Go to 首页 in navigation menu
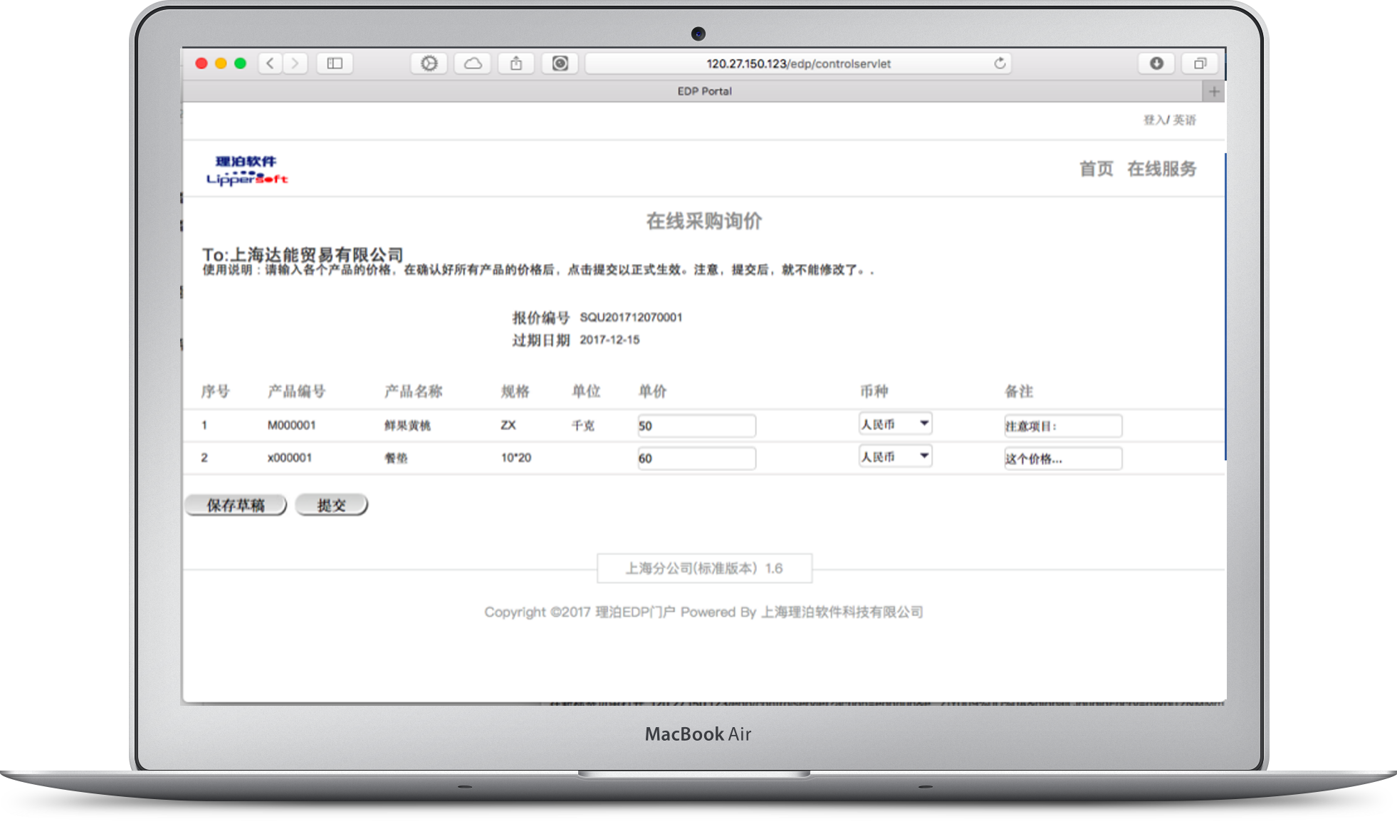 click(1096, 169)
